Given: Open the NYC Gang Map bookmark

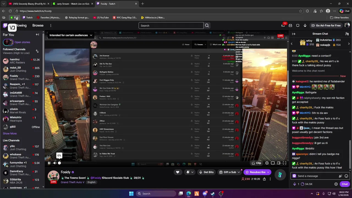Looking at the screenshot, I should coord(125,18).
